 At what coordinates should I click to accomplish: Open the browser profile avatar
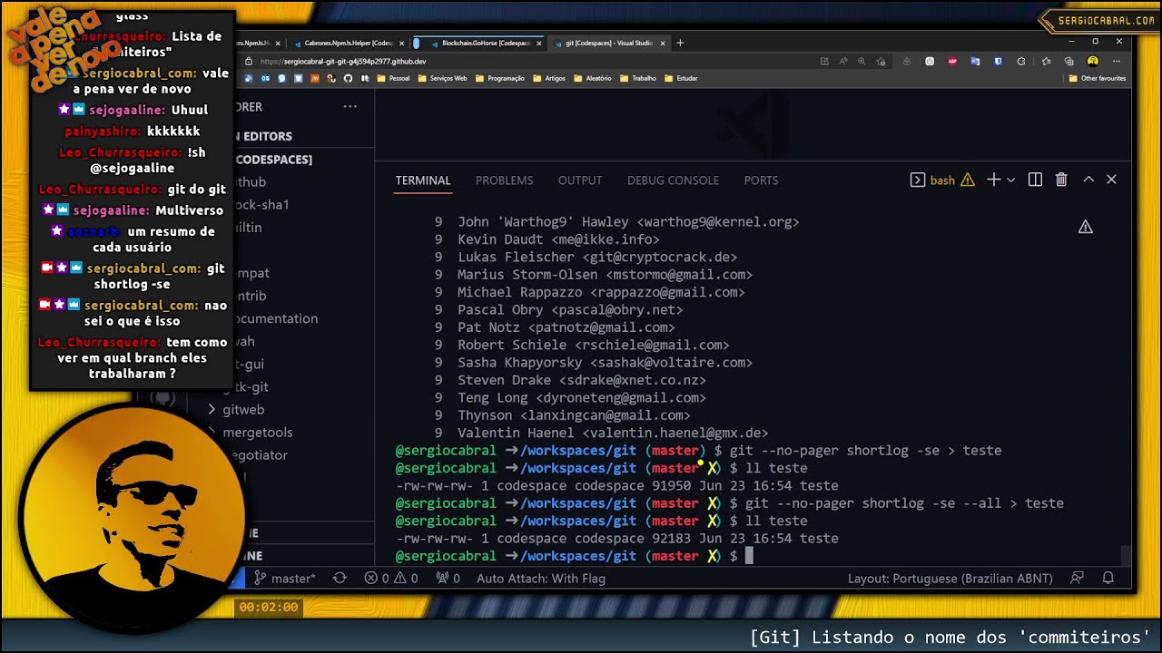(x=1093, y=61)
